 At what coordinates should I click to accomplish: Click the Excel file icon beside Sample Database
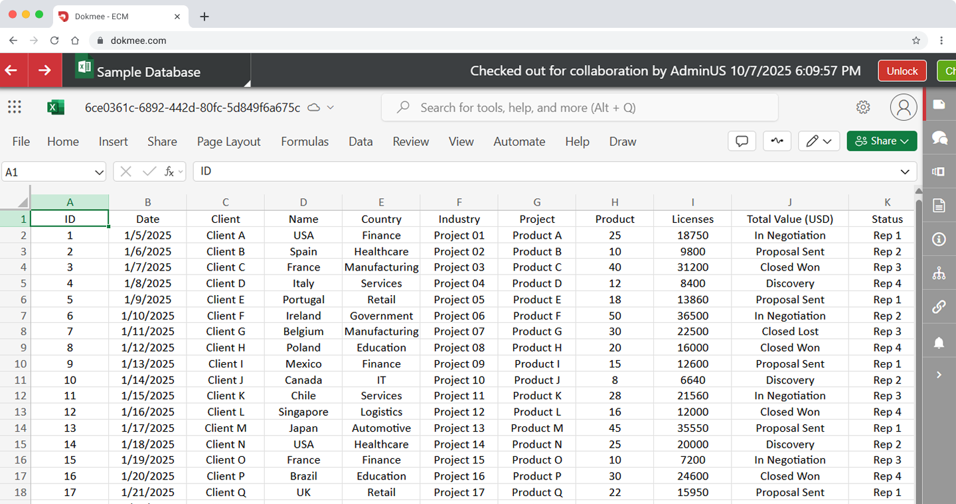pyautogui.click(x=84, y=68)
